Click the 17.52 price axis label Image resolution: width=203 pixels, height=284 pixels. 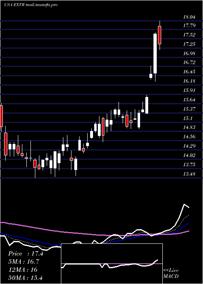pos(189,34)
